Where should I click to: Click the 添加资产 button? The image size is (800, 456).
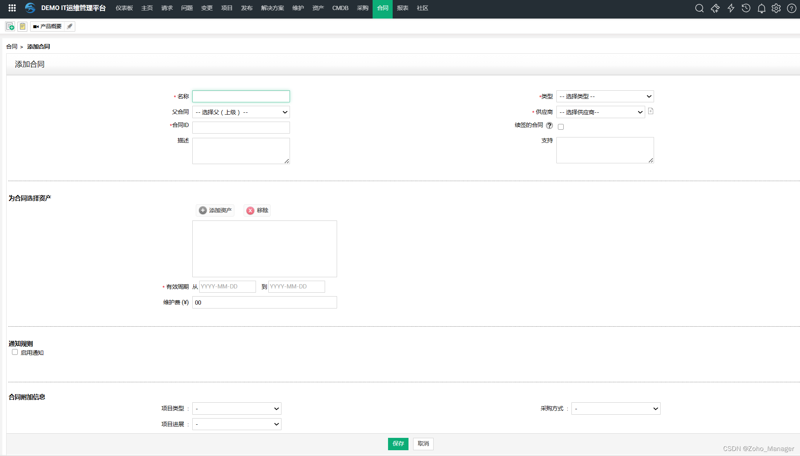point(215,210)
